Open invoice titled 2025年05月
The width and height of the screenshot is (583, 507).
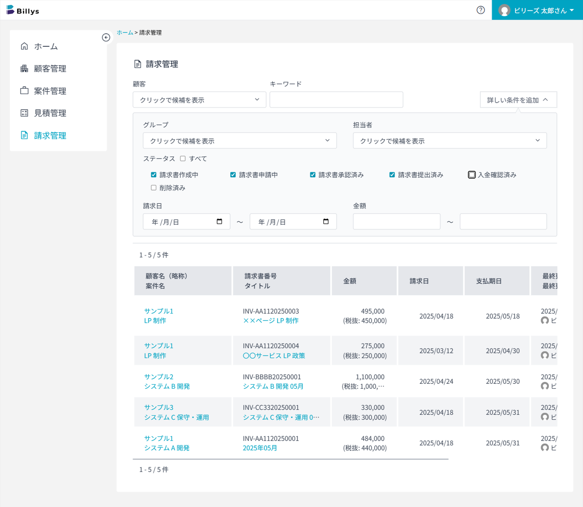click(x=260, y=448)
